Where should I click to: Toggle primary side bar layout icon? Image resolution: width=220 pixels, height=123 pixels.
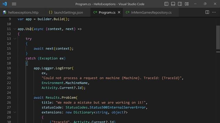coord(166,4)
